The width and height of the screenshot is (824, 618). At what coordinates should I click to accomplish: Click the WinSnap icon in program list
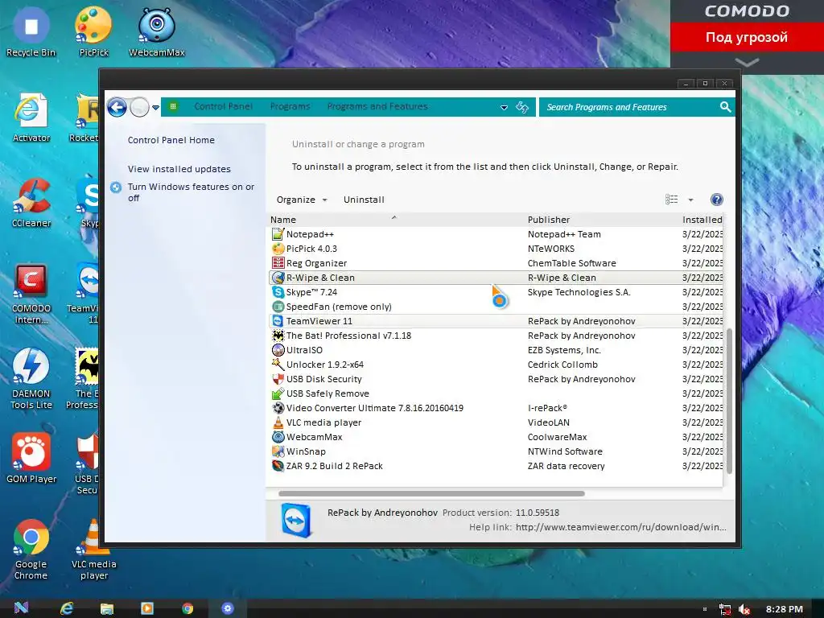[x=278, y=451]
